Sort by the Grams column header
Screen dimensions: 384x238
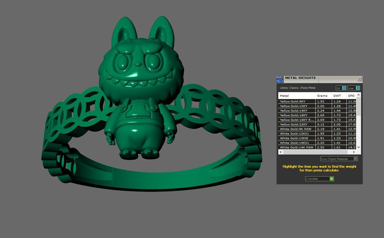[323, 96]
